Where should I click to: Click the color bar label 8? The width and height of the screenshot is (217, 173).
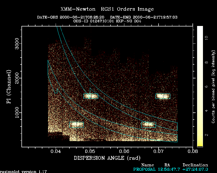[x=206, y=62]
